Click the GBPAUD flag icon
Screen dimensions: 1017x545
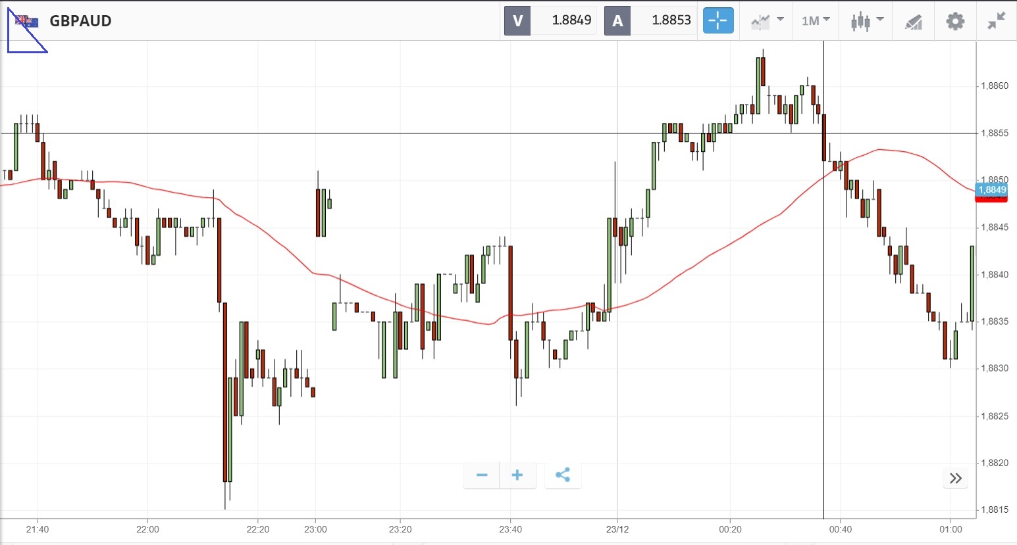pos(27,22)
